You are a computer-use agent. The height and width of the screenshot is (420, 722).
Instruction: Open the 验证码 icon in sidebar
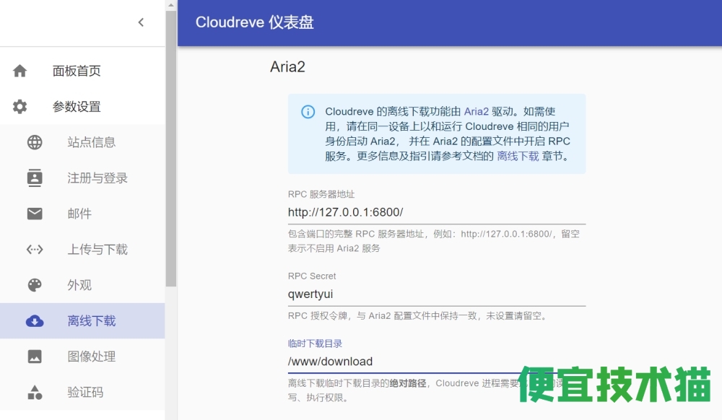(x=35, y=392)
